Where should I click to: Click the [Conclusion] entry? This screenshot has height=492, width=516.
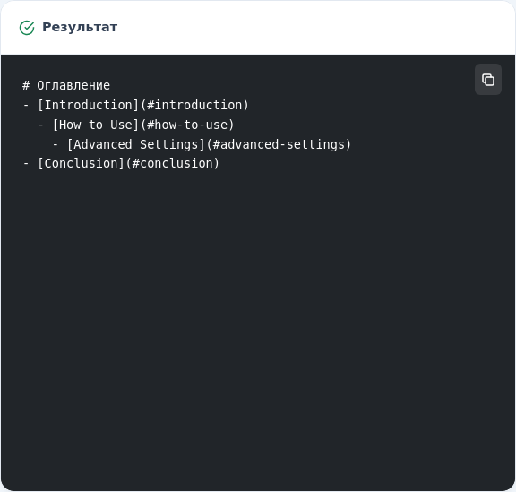coord(81,163)
